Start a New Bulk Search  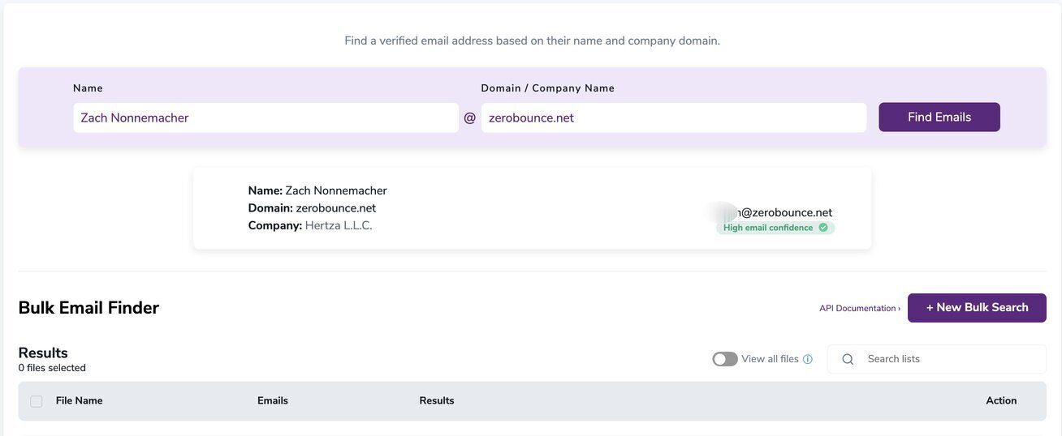[977, 308]
